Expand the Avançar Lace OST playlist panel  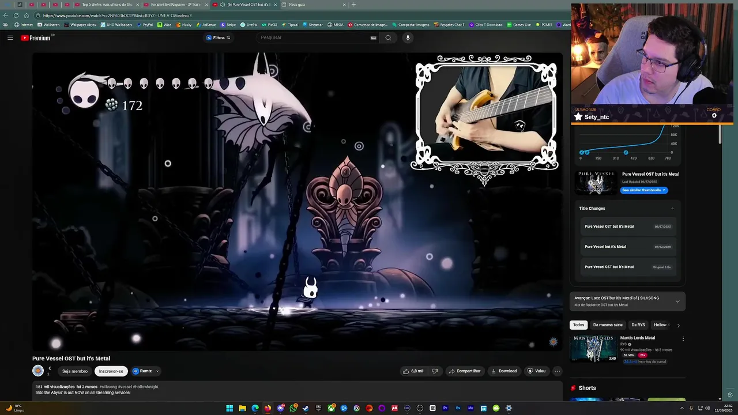[x=677, y=301]
